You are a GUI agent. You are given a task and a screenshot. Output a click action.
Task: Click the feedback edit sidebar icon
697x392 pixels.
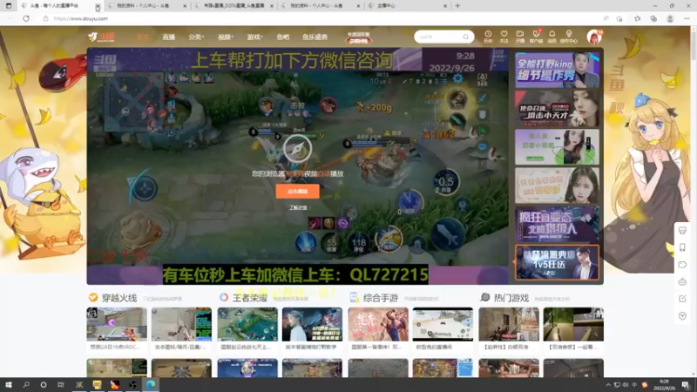pyautogui.click(x=682, y=299)
